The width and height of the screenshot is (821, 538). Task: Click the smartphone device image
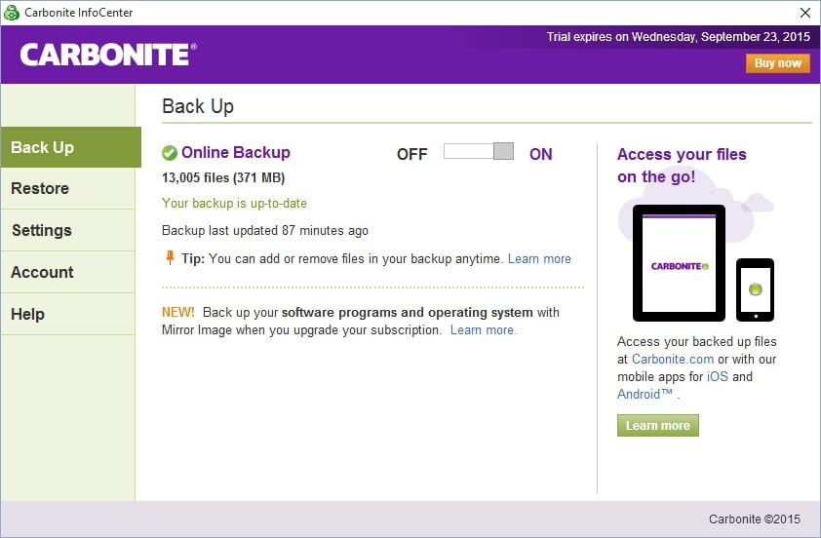click(x=755, y=288)
